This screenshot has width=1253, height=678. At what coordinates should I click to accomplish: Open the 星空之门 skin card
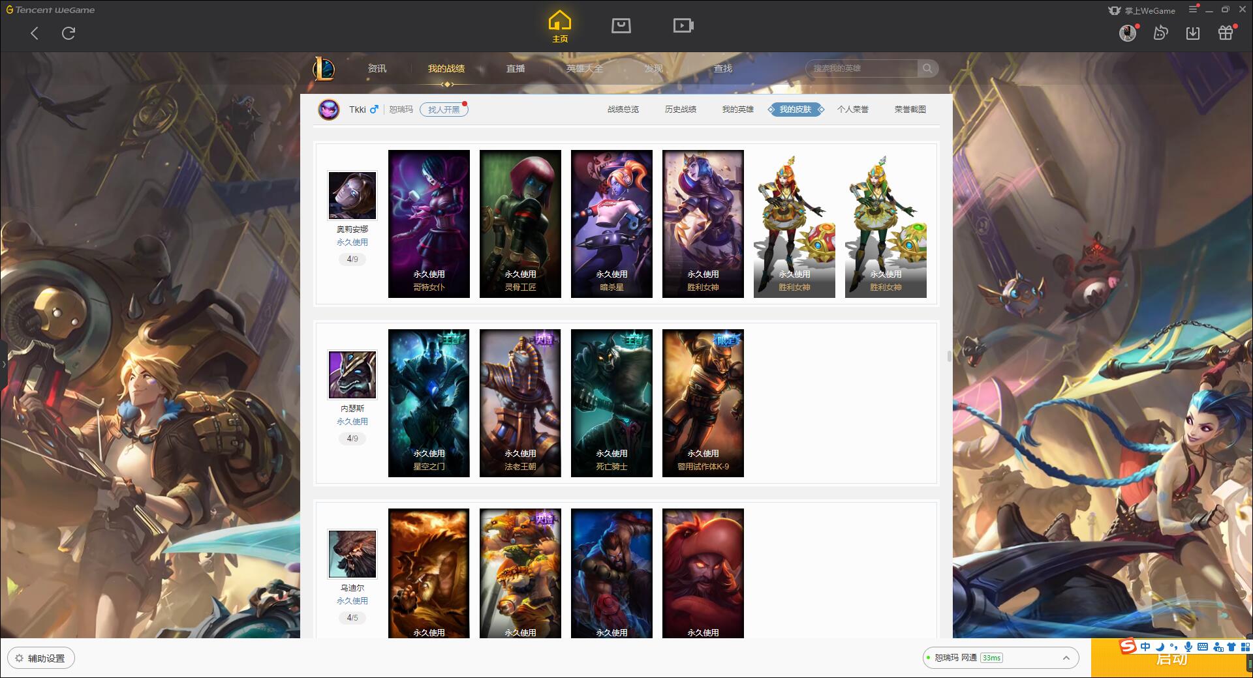point(429,403)
